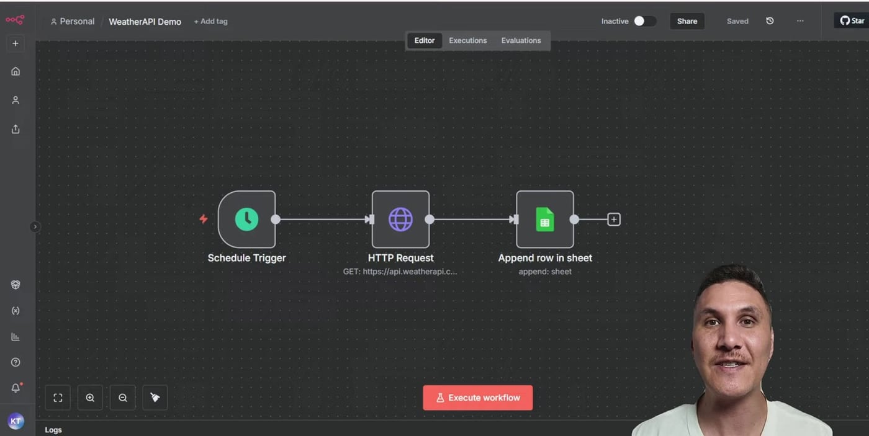Open the Personal user icon in sidebar
This screenshot has width=869, height=436.
point(16,100)
